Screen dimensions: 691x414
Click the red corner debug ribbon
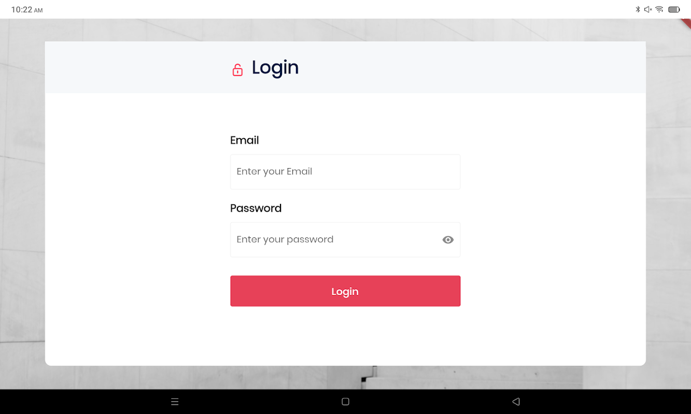click(x=686, y=23)
